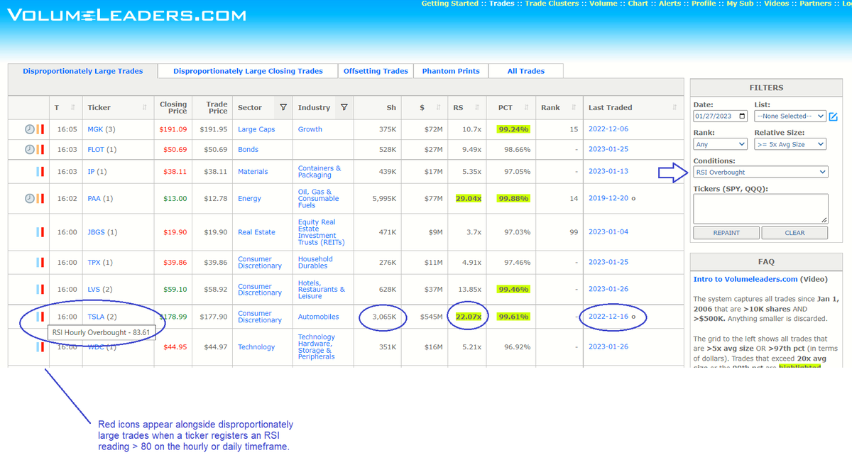Viewport: 852px width, 470px height.
Task: Open the Conditions dropdown showing RSI Overbought
Action: [x=760, y=172]
